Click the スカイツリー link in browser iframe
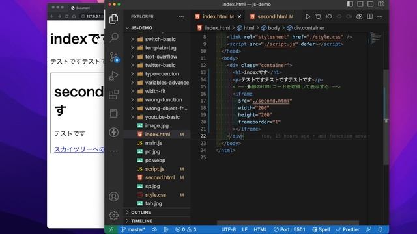This screenshot has height=234, width=417. (79, 149)
